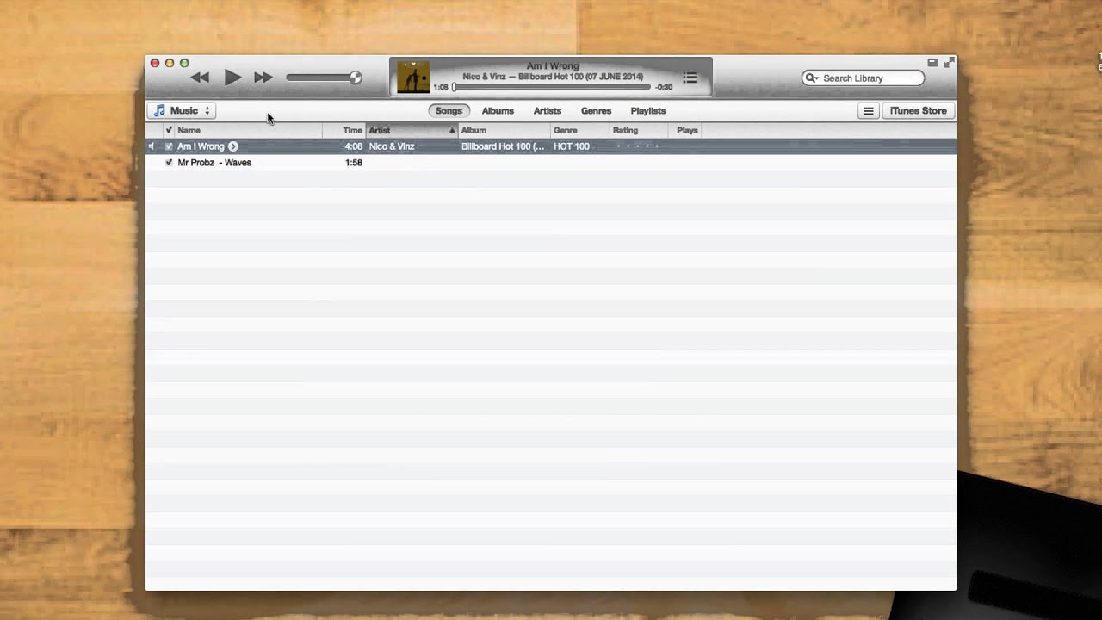The height and width of the screenshot is (620, 1102).
Task: Click the rewind previous track button
Action: click(x=200, y=77)
